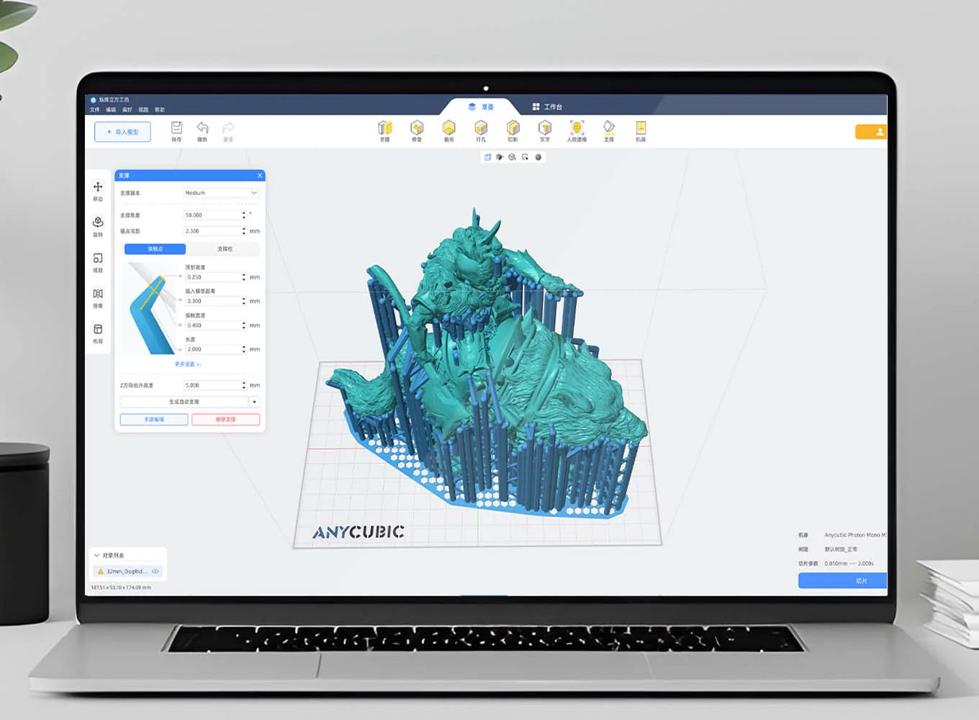This screenshot has height=720, width=979.
Task: Open 更多设置 (more settings) link
Action: pos(189,364)
